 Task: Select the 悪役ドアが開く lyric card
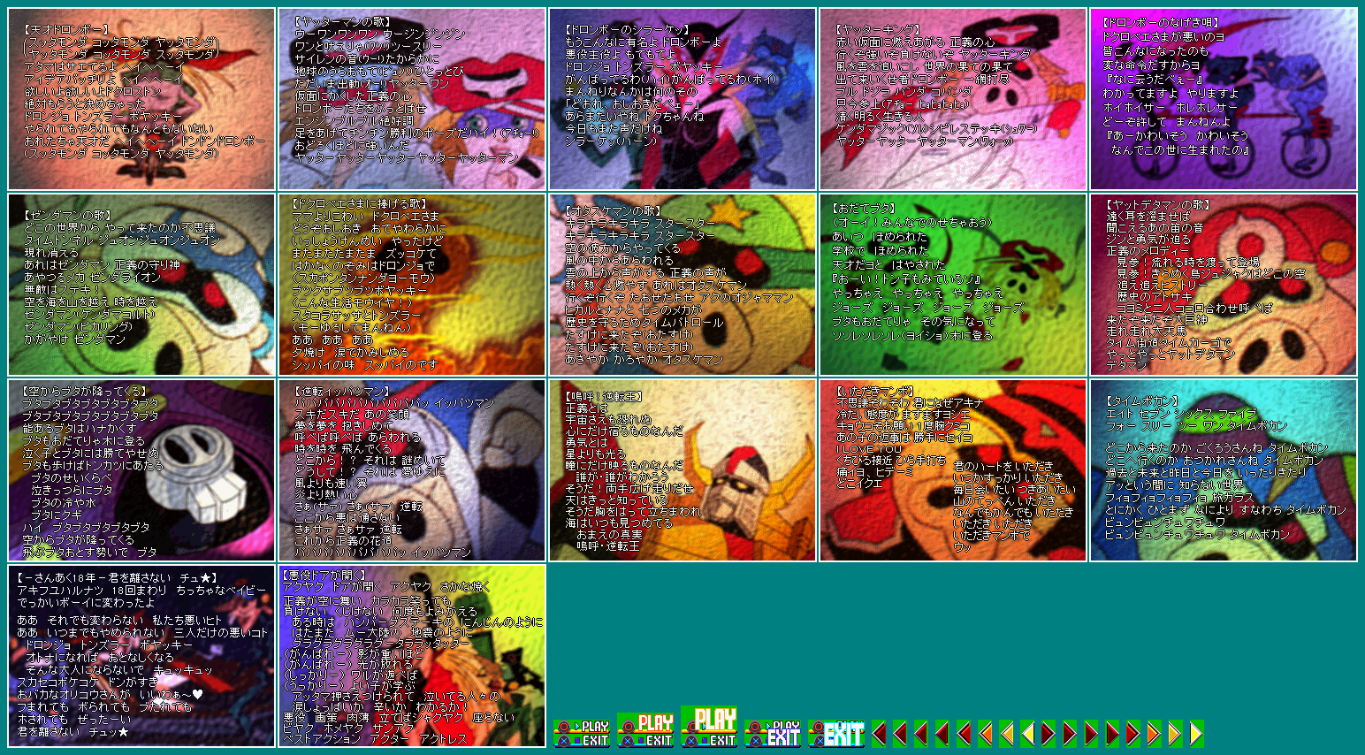click(x=412, y=656)
